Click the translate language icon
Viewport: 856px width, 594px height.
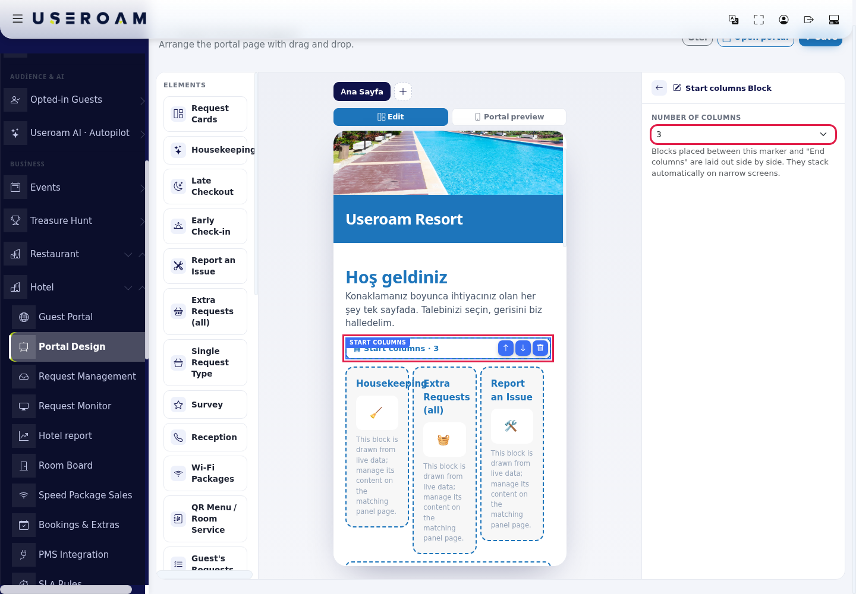tap(734, 20)
